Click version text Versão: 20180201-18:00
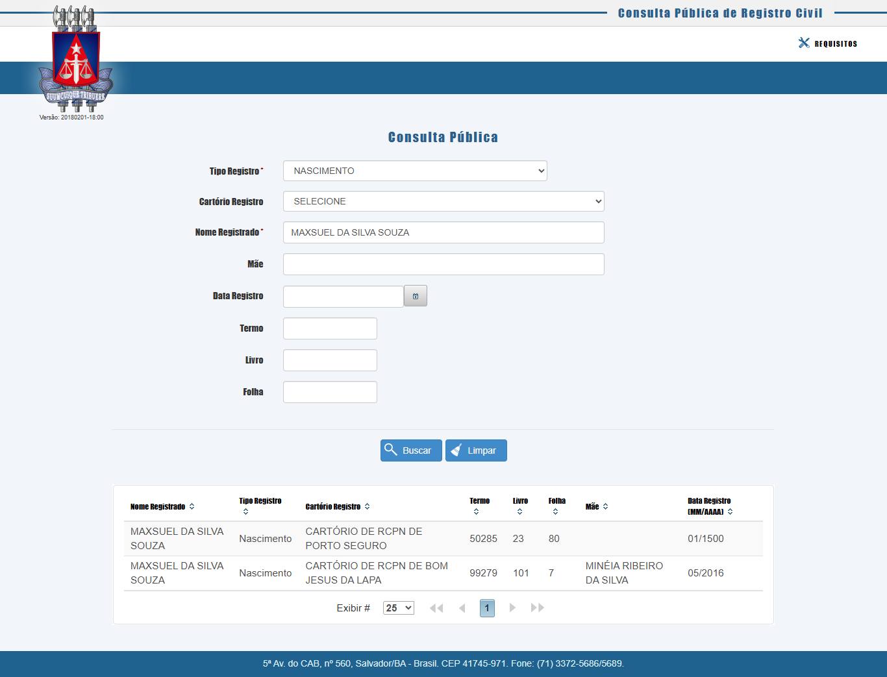 point(71,117)
